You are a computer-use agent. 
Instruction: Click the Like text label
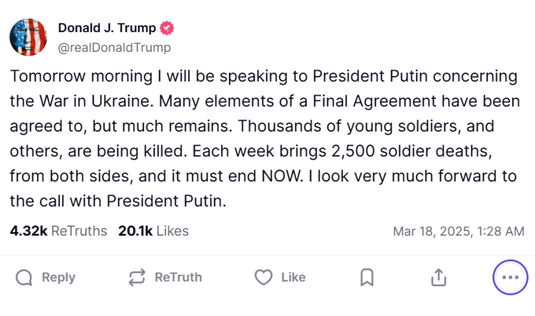pyautogui.click(x=293, y=278)
